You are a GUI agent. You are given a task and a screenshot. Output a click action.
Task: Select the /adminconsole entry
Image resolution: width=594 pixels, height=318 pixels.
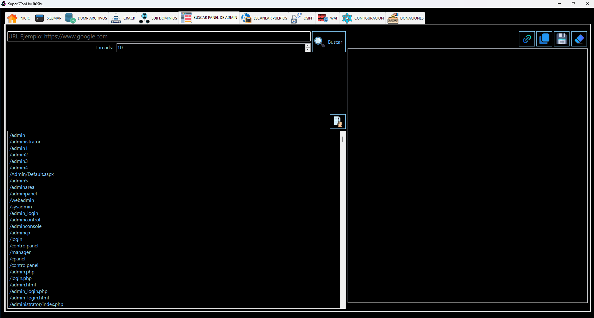pos(25,226)
